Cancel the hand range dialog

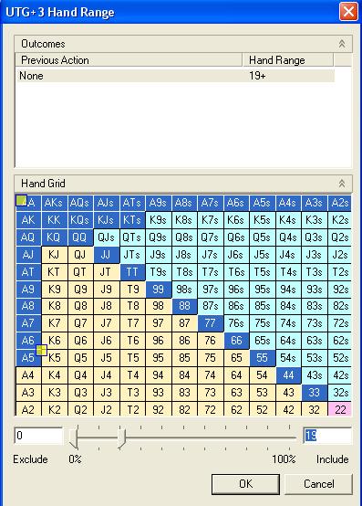[318, 484]
